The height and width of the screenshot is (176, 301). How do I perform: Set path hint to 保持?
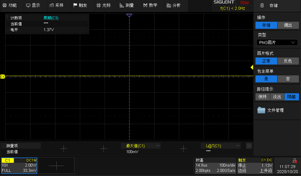point(262,97)
